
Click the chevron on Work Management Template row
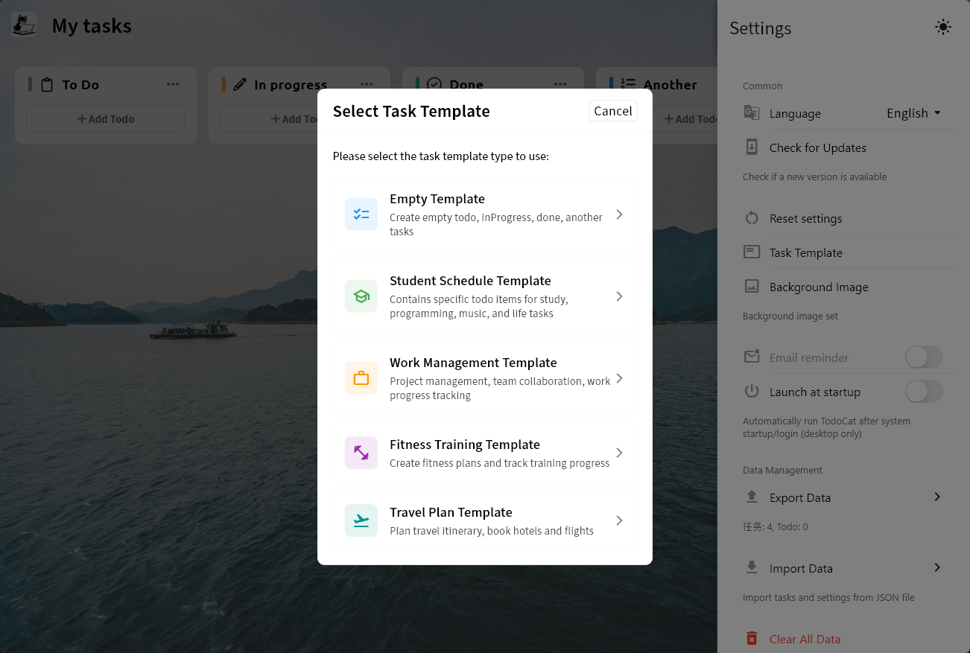pyautogui.click(x=619, y=378)
